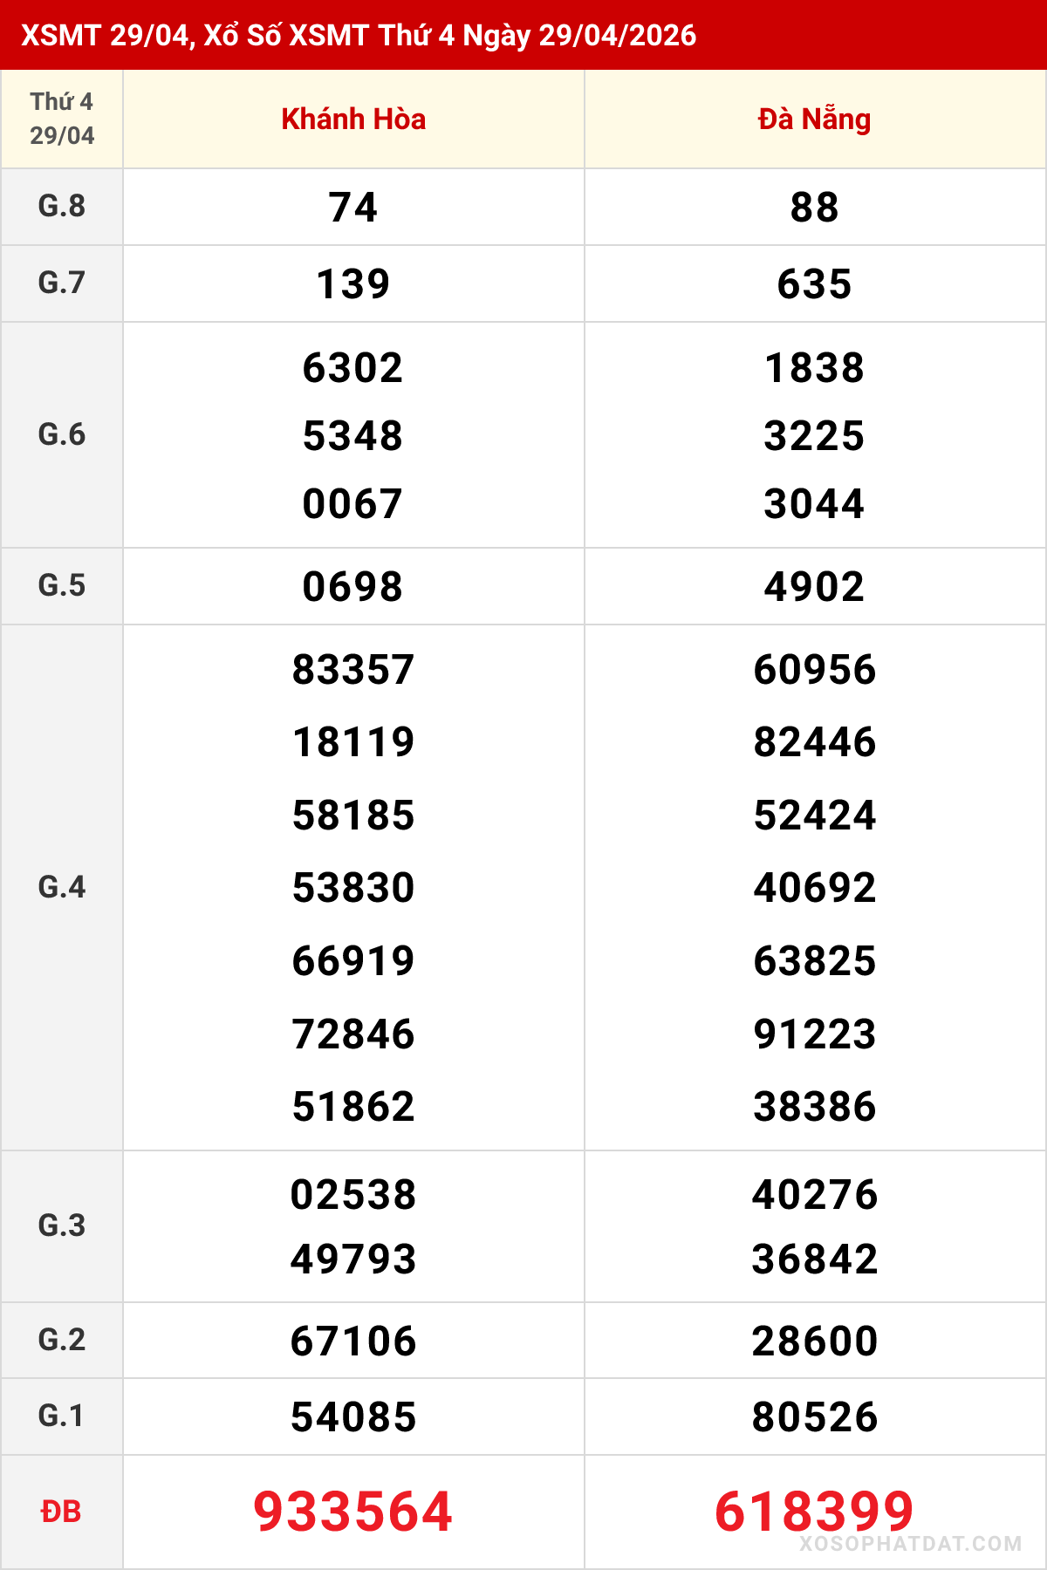Click Đà Nẵng special prize number 618399
The width and height of the screenshot is (1047, 1570).
pyautogui.click(x=814, y=1512)
